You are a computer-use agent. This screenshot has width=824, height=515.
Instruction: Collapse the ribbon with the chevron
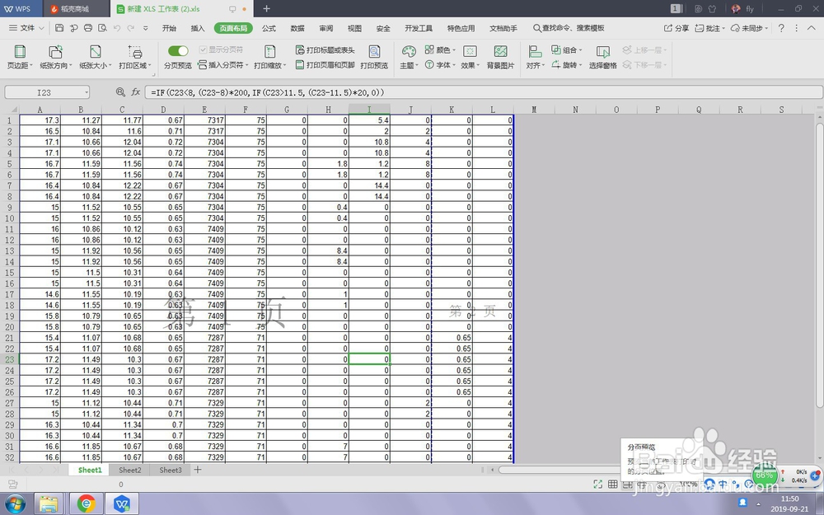coord(811,28)
